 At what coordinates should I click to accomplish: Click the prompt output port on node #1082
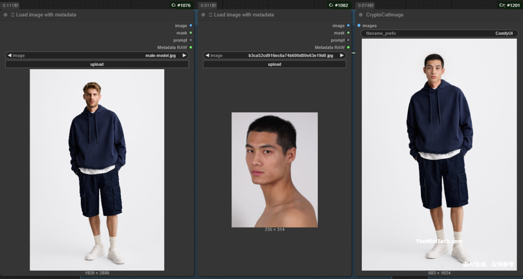pos(348,40)
